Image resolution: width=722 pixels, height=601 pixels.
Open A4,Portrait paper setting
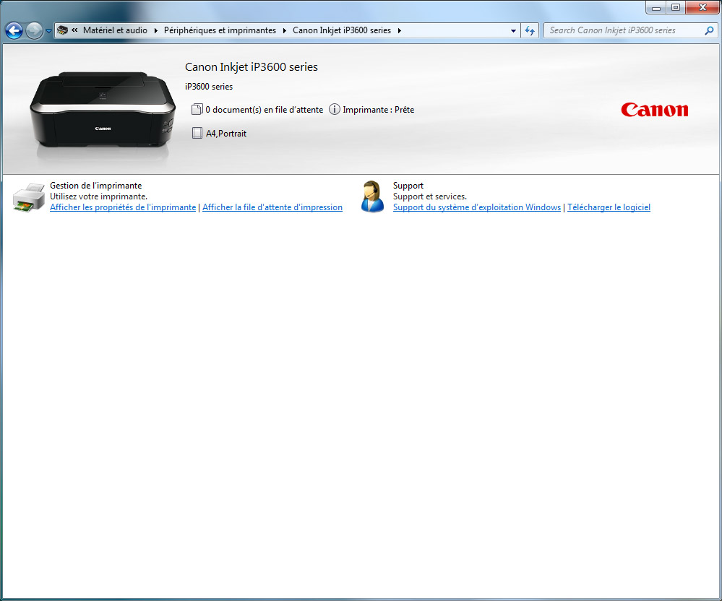pos(226,134)
